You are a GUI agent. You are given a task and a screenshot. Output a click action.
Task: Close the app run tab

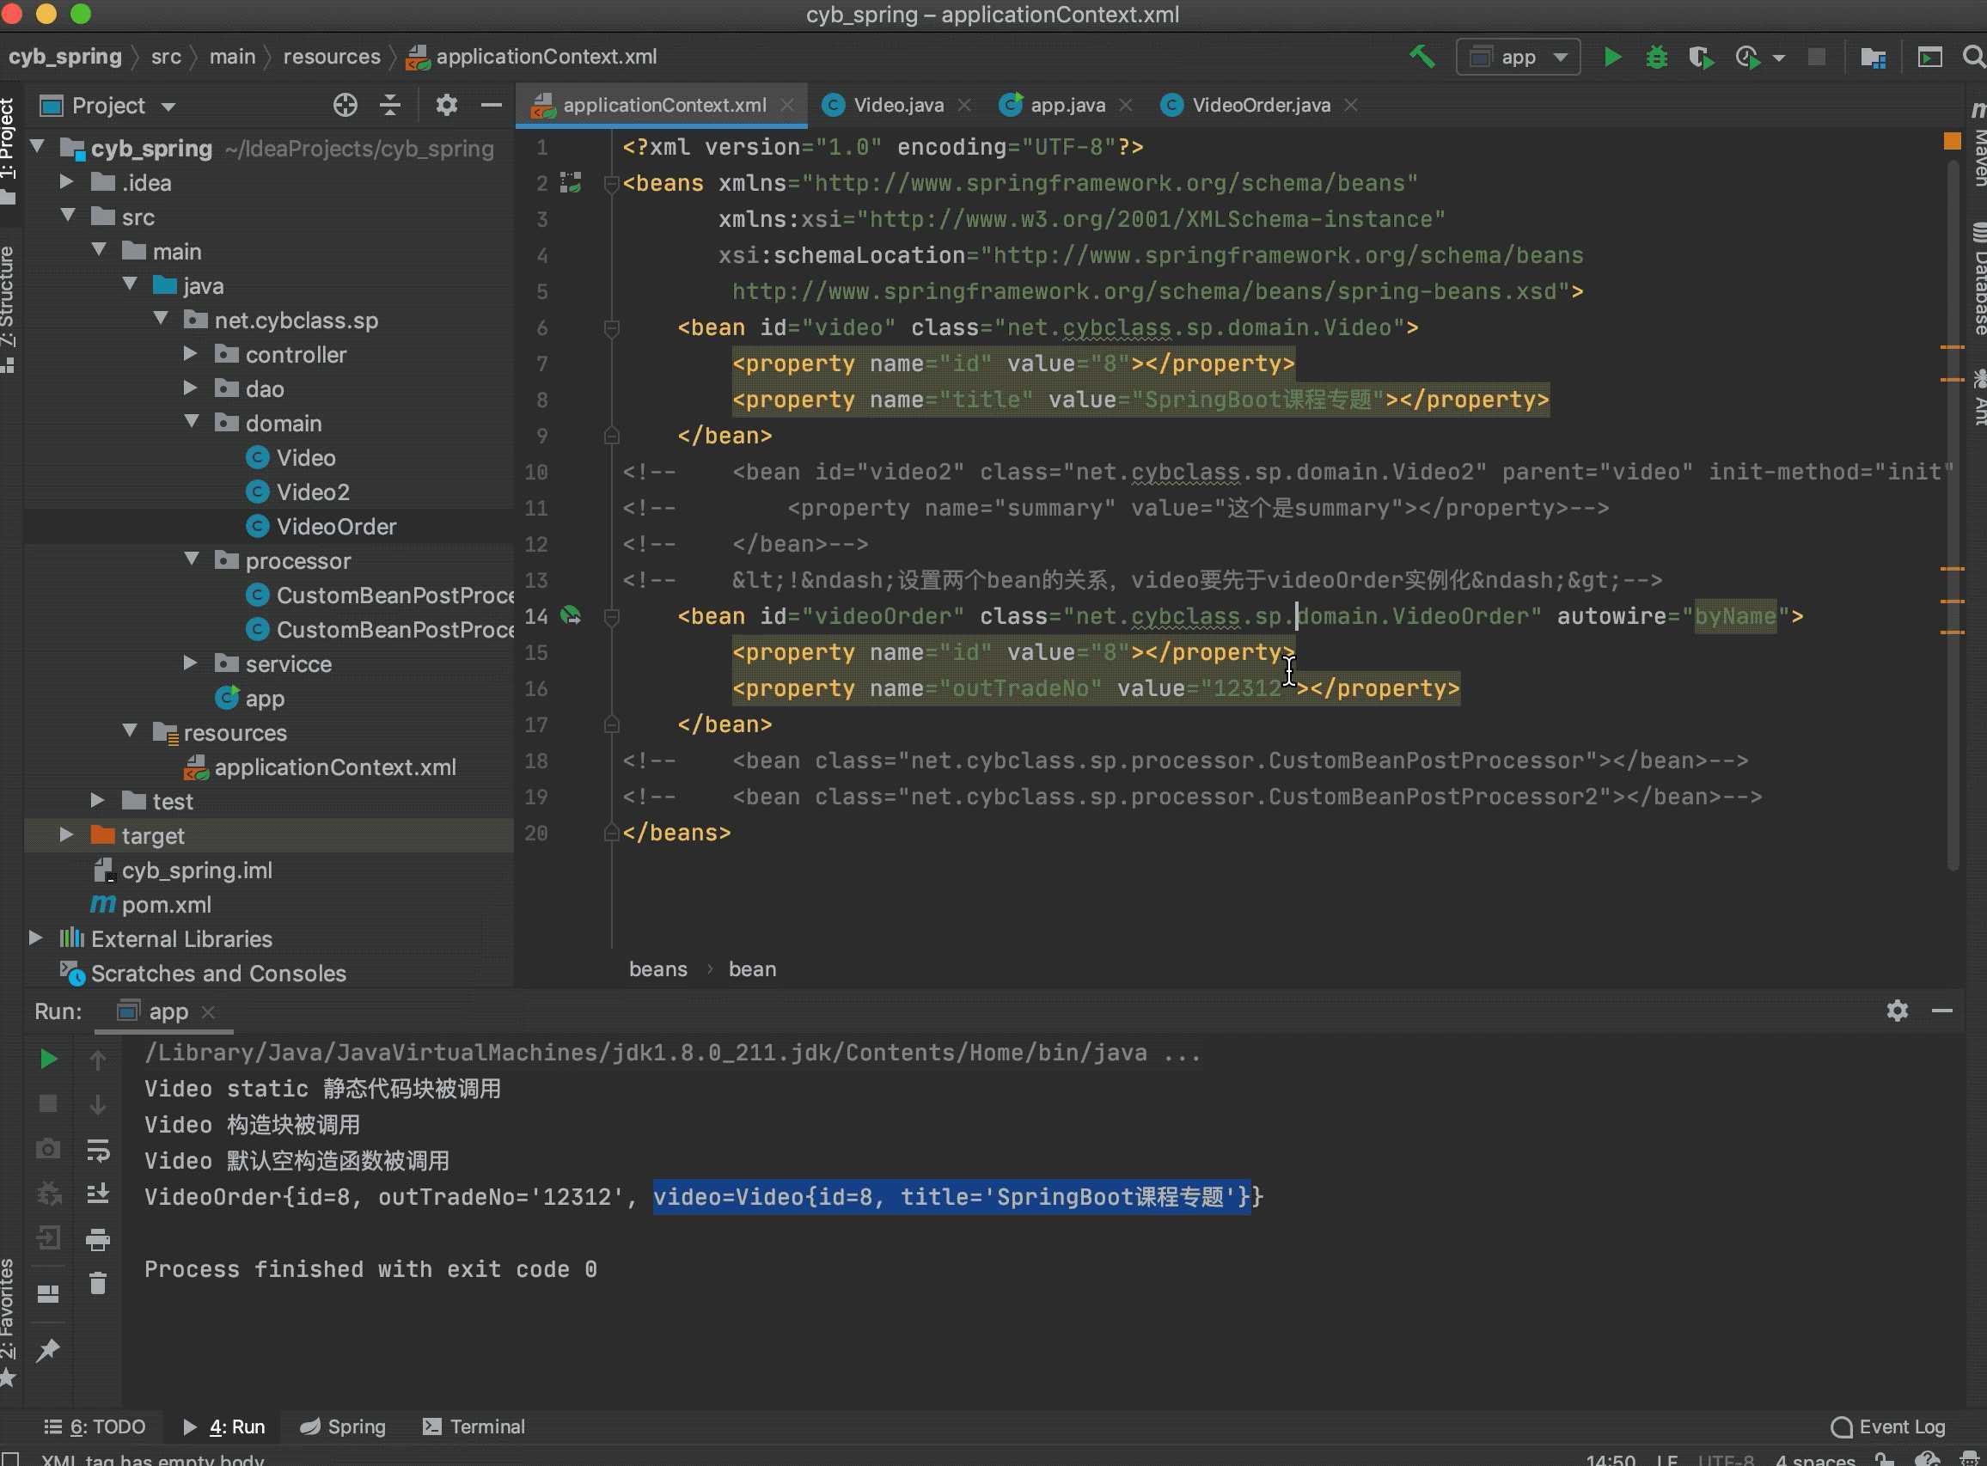coord(209,1011)
